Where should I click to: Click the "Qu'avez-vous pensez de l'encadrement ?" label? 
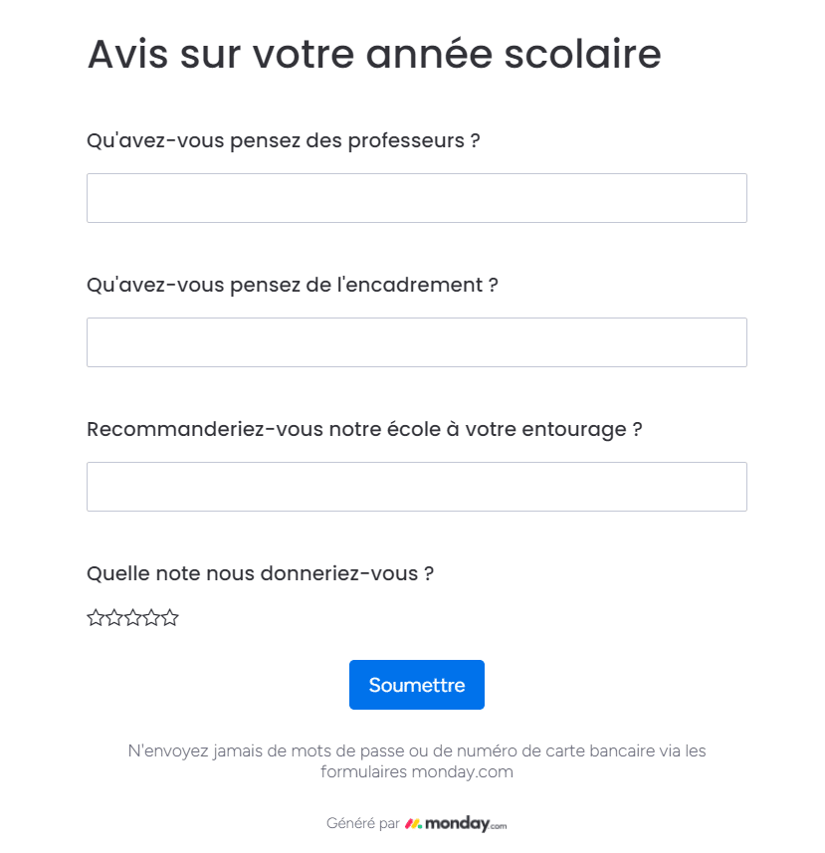click(293, 285)
